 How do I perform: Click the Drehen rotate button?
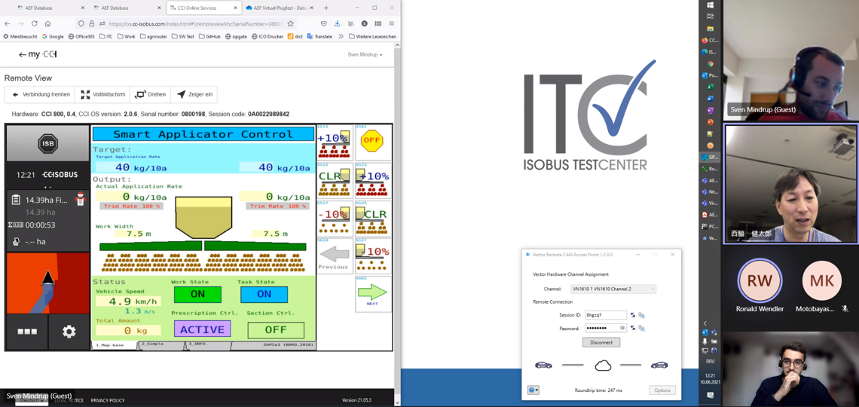pyautogui.click(x=151, y=94)
